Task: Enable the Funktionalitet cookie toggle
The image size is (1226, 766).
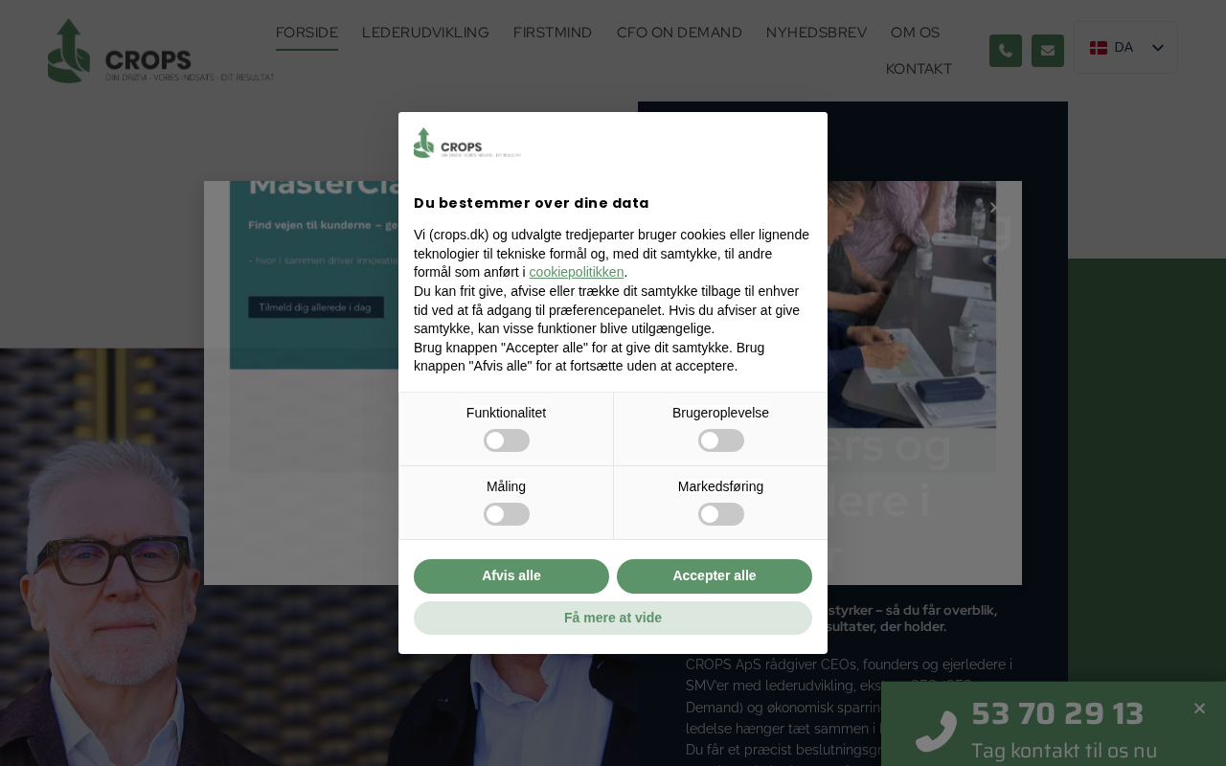Action: [x=507, y=440]
